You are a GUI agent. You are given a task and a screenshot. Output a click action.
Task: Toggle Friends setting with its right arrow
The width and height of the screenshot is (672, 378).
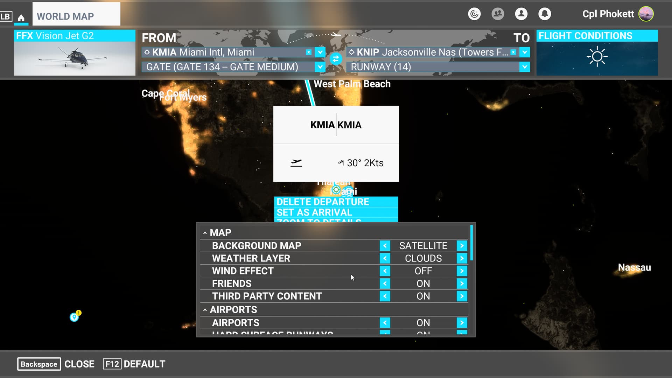click(462, 283)
